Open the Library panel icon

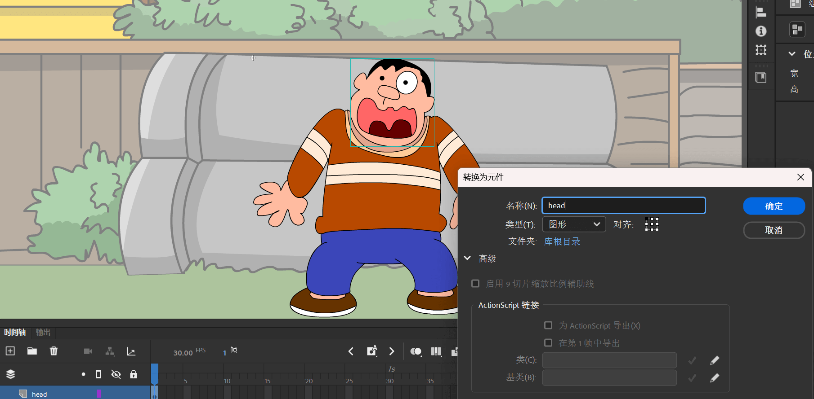[x=761, y=77]
